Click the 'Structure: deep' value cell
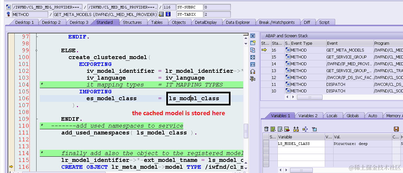Image resolution: width=403 pixels, height=173 pixels. pos(362,144)
